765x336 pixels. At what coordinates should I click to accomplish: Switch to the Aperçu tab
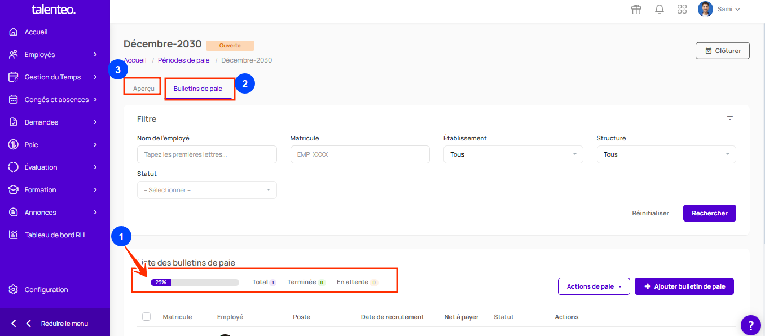coord(143,89)
